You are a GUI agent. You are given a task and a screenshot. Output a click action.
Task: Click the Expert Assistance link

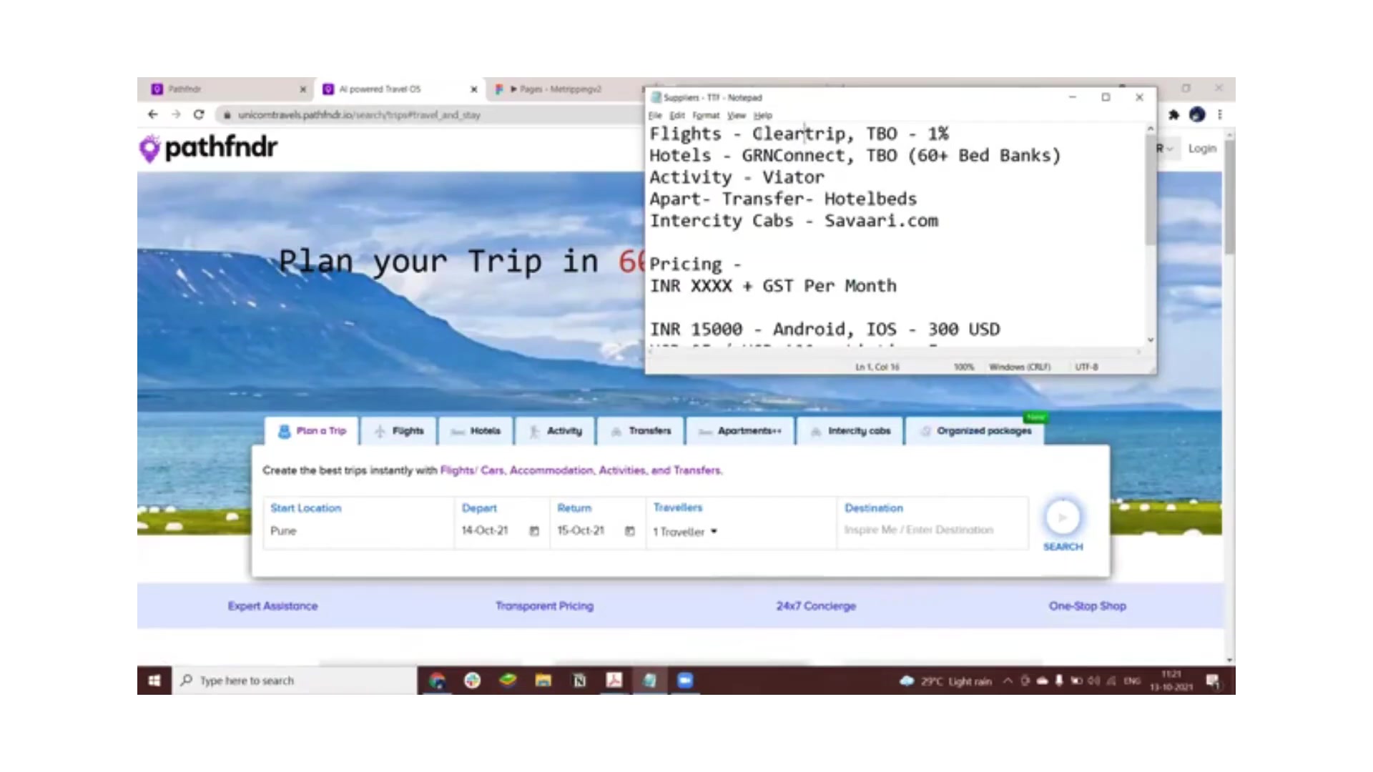pos(272,606)
